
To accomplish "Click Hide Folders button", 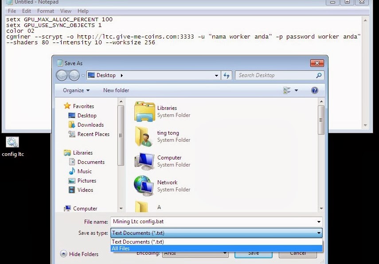I will (x=79, y=254).
